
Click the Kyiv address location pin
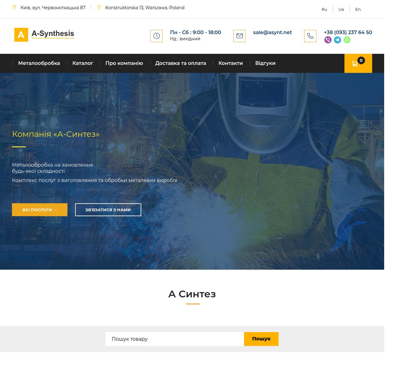click(14, 8)
